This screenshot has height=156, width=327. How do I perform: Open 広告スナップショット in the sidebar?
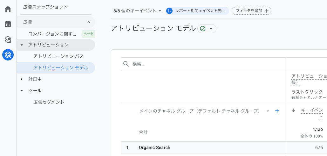(x=45, y=7)
